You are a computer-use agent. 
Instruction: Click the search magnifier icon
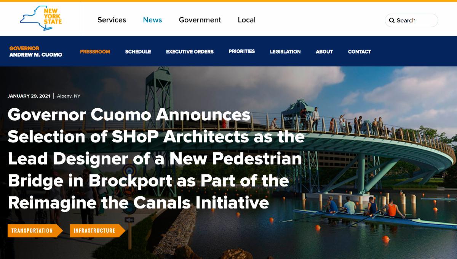392,21
